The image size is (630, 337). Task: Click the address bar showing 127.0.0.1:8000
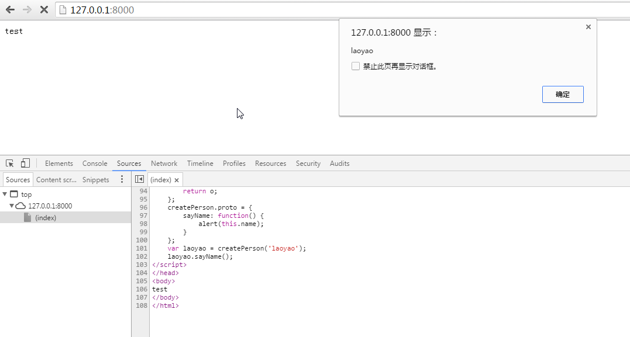342,9
